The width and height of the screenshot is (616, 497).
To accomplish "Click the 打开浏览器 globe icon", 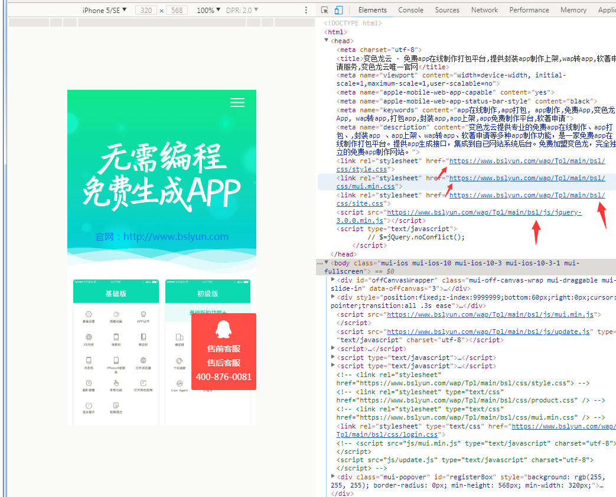I will 144,360.
